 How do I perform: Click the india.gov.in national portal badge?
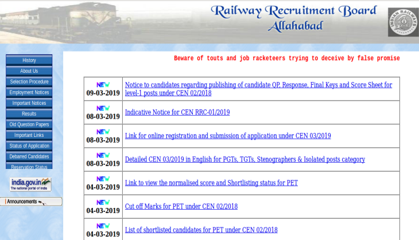click(x=30, y=184)
